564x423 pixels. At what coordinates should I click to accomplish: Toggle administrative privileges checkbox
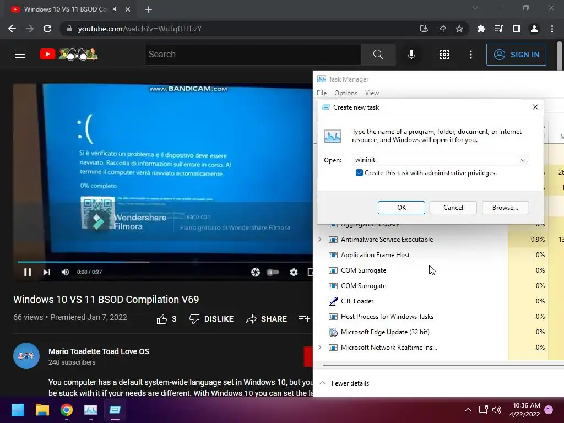(x=359, y=173)
